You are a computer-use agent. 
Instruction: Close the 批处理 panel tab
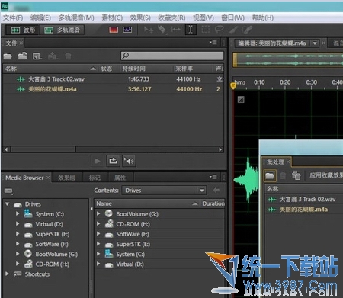click(x=288, y=162)
